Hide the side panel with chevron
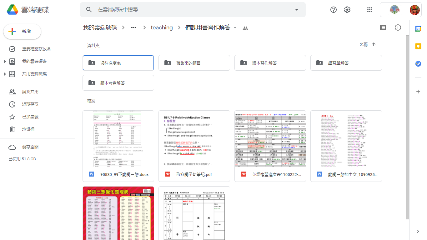Screen dimensions: 427x240 point(418,231)
